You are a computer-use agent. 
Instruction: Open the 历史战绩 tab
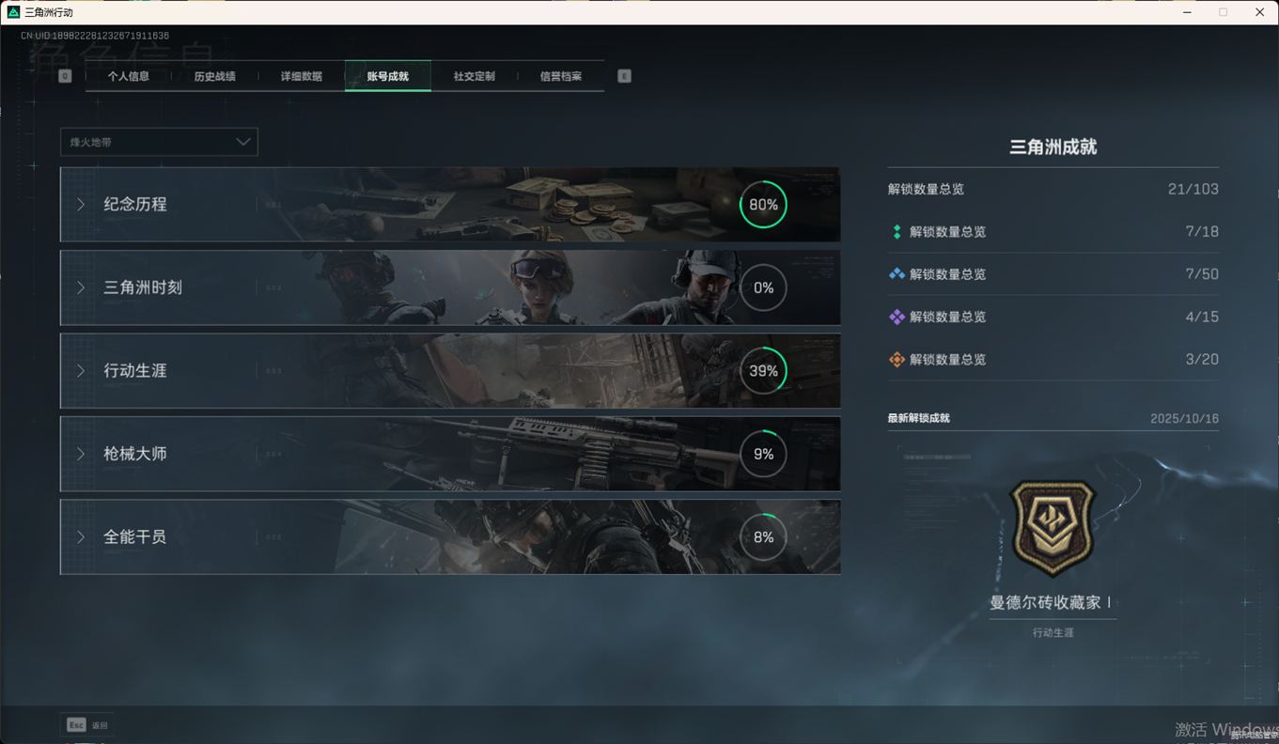pyautogui.click(x=214, y=76)
